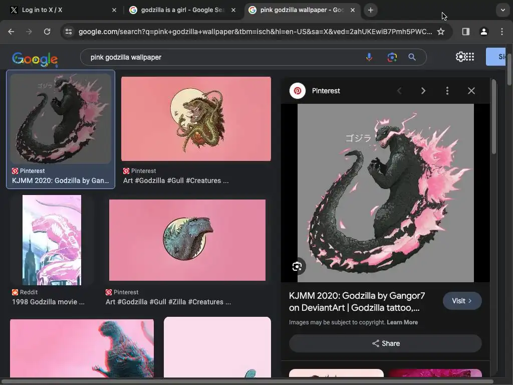
Task: Close the image preview panel
Action: tap(471, 91)
